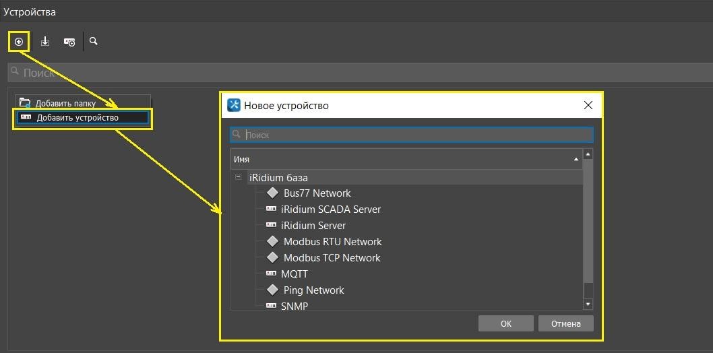713x353 pixels.
Task: Choose Добавить папку from the menu
Action: click(x=65, y=103)
